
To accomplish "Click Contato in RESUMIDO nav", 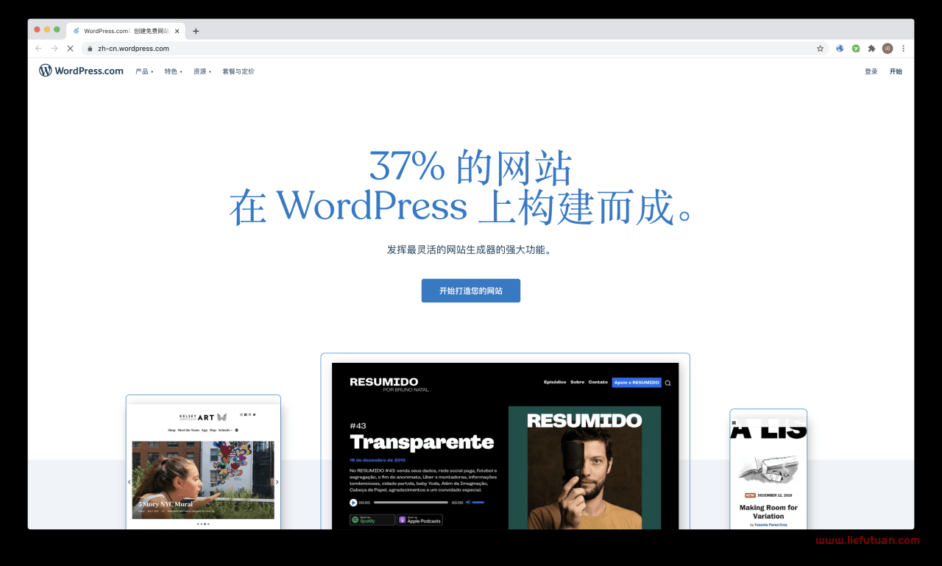I will pos(598,382).
